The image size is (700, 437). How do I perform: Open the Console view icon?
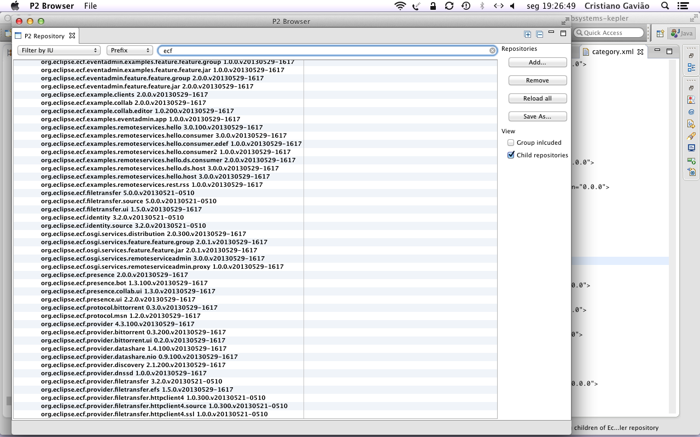pos(691,148)
